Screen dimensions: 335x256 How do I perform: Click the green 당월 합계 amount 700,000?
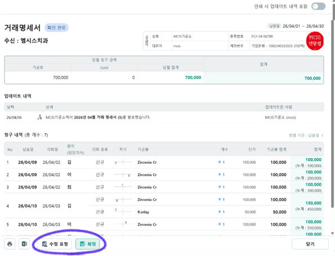click(193, 78)
